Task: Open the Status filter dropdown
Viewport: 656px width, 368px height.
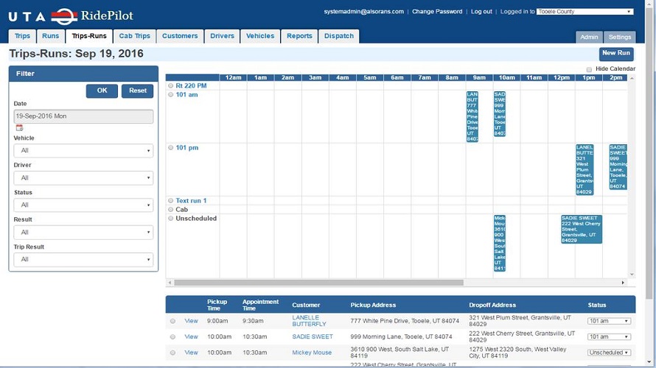Action: pos(83,205)
